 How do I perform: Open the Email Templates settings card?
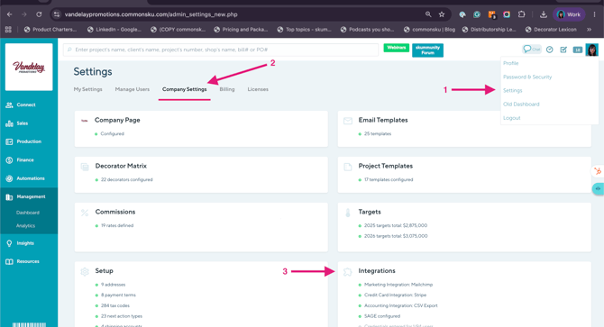click(464, 129)
